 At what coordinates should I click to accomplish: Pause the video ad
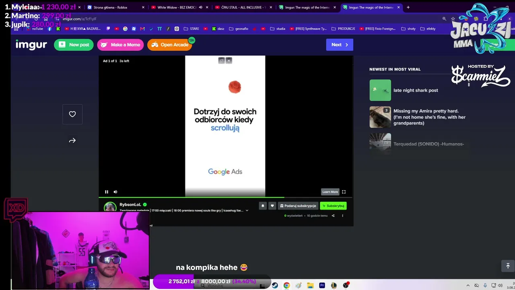(x=107, y=192)
